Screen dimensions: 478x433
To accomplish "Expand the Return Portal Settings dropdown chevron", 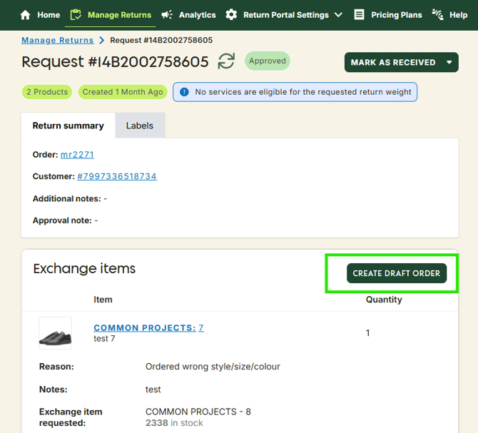I will point(338,15).
